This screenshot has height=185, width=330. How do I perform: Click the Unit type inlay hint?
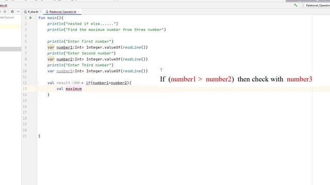(76, 83)
